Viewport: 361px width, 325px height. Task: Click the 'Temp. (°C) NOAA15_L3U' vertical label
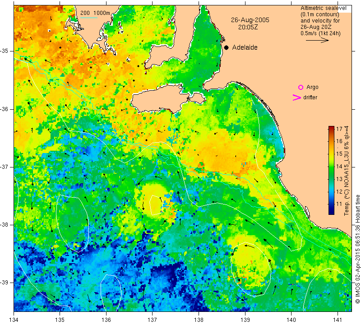click(x=347, y=183)
